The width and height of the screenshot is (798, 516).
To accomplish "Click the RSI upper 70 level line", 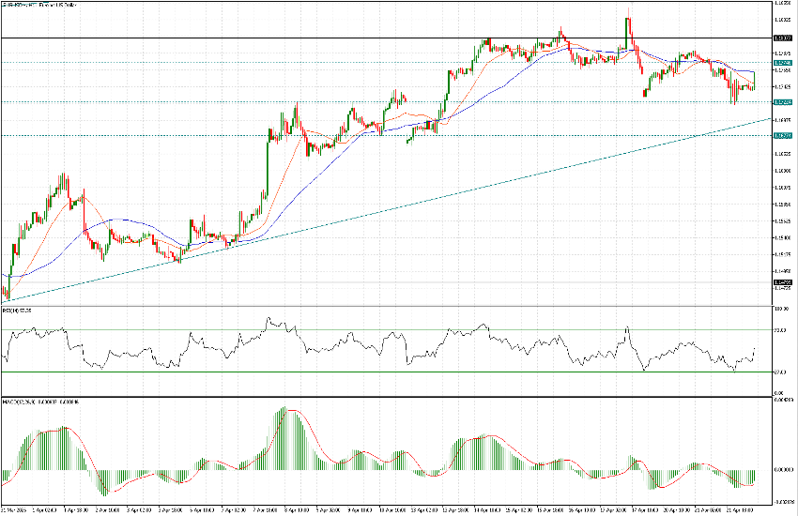I will tap(376, 331).
